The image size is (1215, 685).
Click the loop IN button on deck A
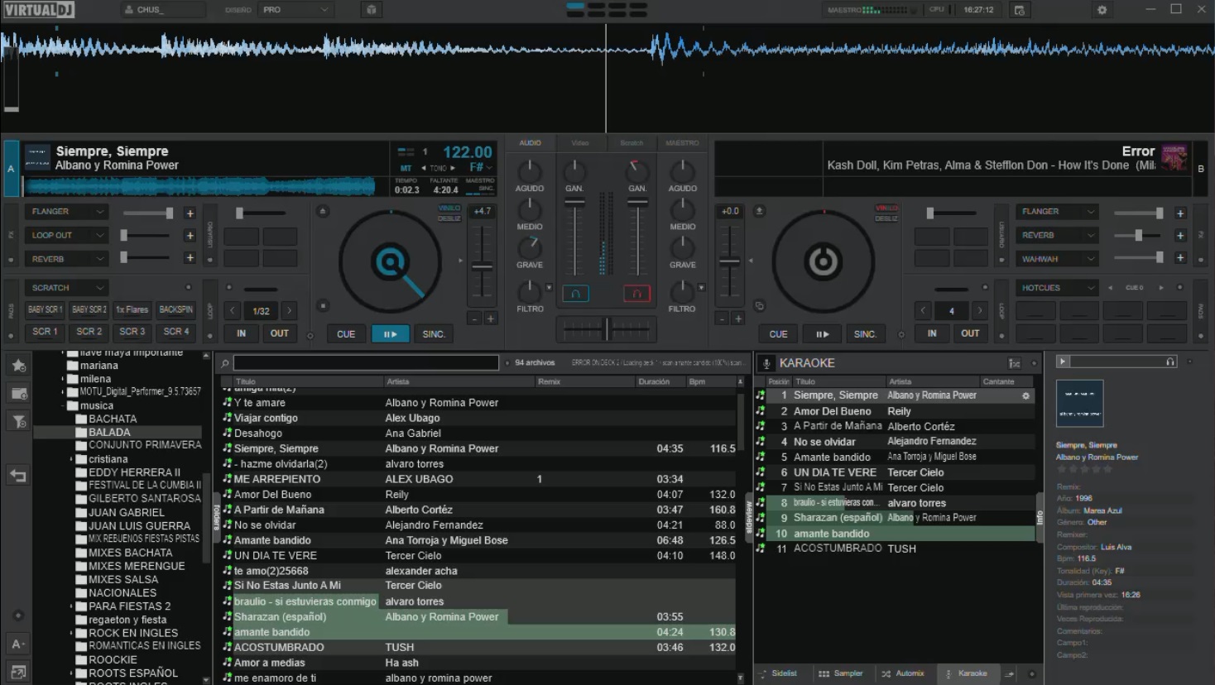(x=241, y=333)
